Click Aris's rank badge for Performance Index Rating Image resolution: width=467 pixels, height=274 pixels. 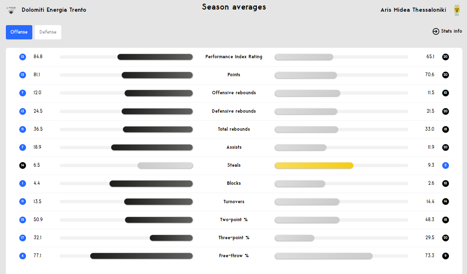click(446, 57)
